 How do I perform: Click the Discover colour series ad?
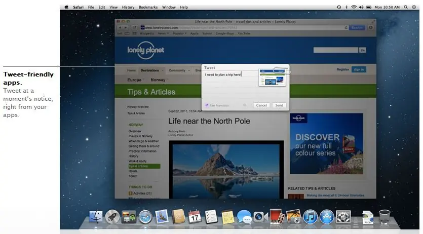point(326,144)
